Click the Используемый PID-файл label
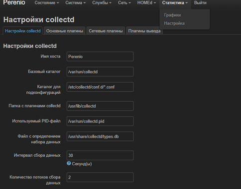 click(x=36, y=121)
